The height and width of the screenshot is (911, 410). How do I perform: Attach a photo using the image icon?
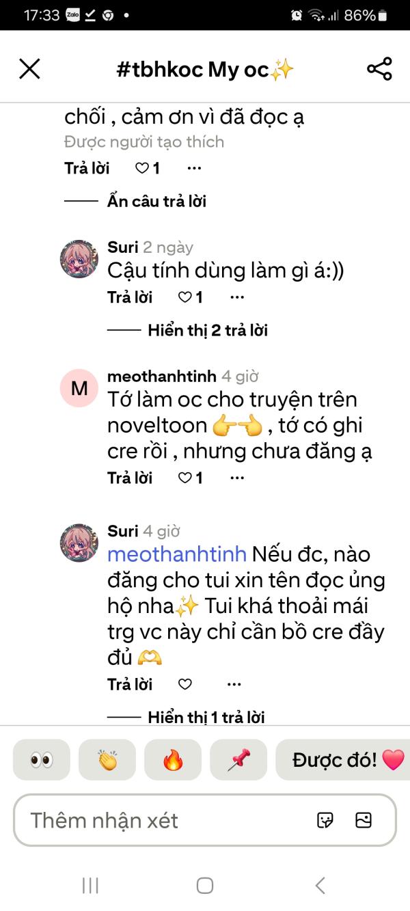pos(364,820)
